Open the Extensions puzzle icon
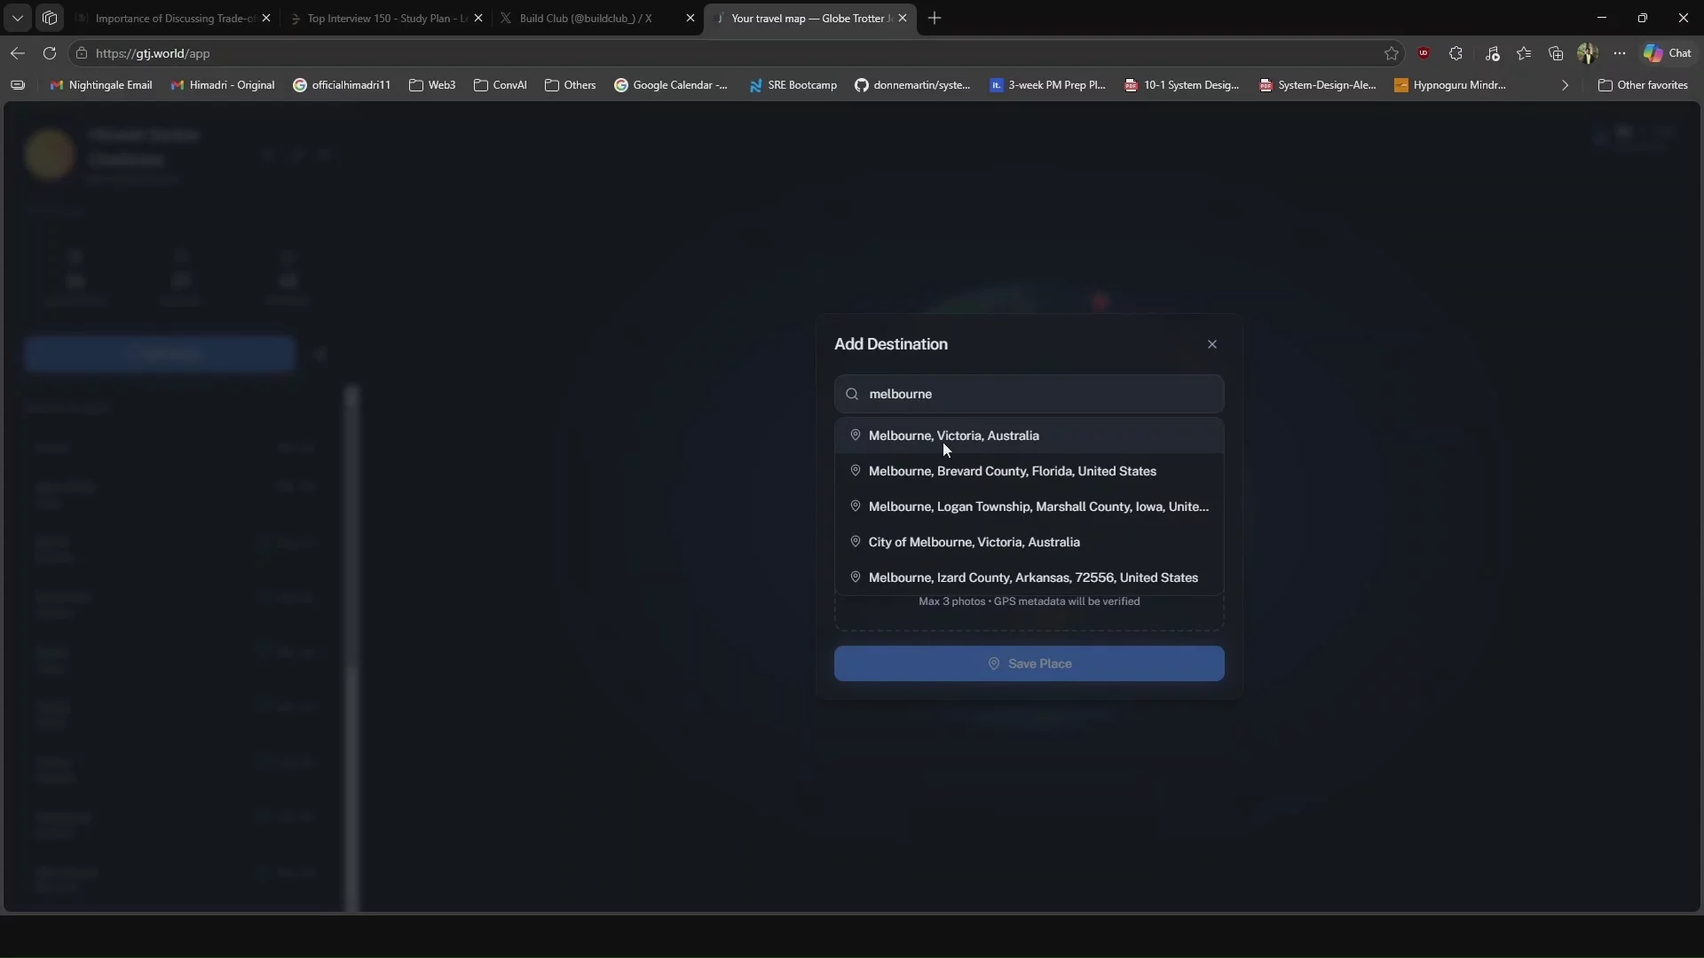 point(1455,53)
